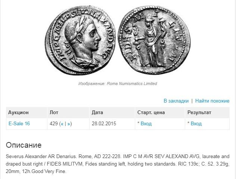Go to next lot with » arrow
The height and width of the screenshot is (179, 236).
click(x=69, y=124)
